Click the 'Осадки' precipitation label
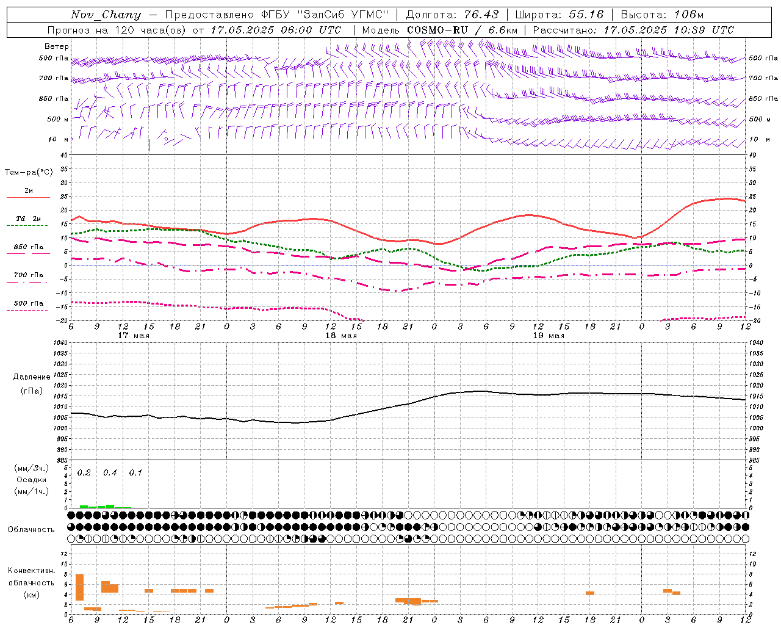This screenshot has width=781, height=625. pos(32,480)
